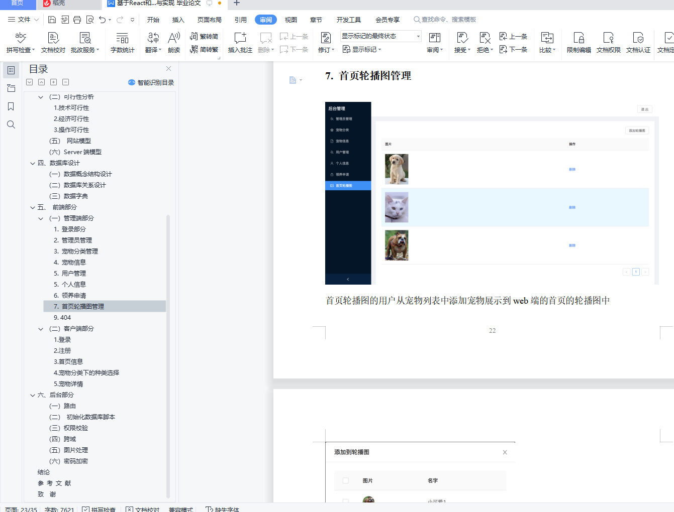Collapse the 五、前端部分 outline section

pos(33,207)
